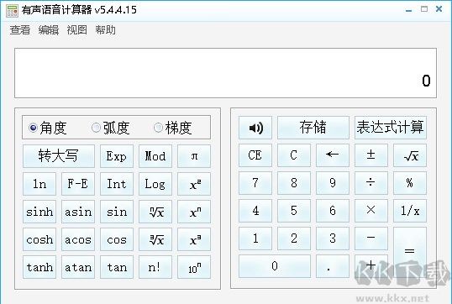The width and height of the screenshot is (452, 304).
Task: Click the C clear button
Action: point(294,155)
